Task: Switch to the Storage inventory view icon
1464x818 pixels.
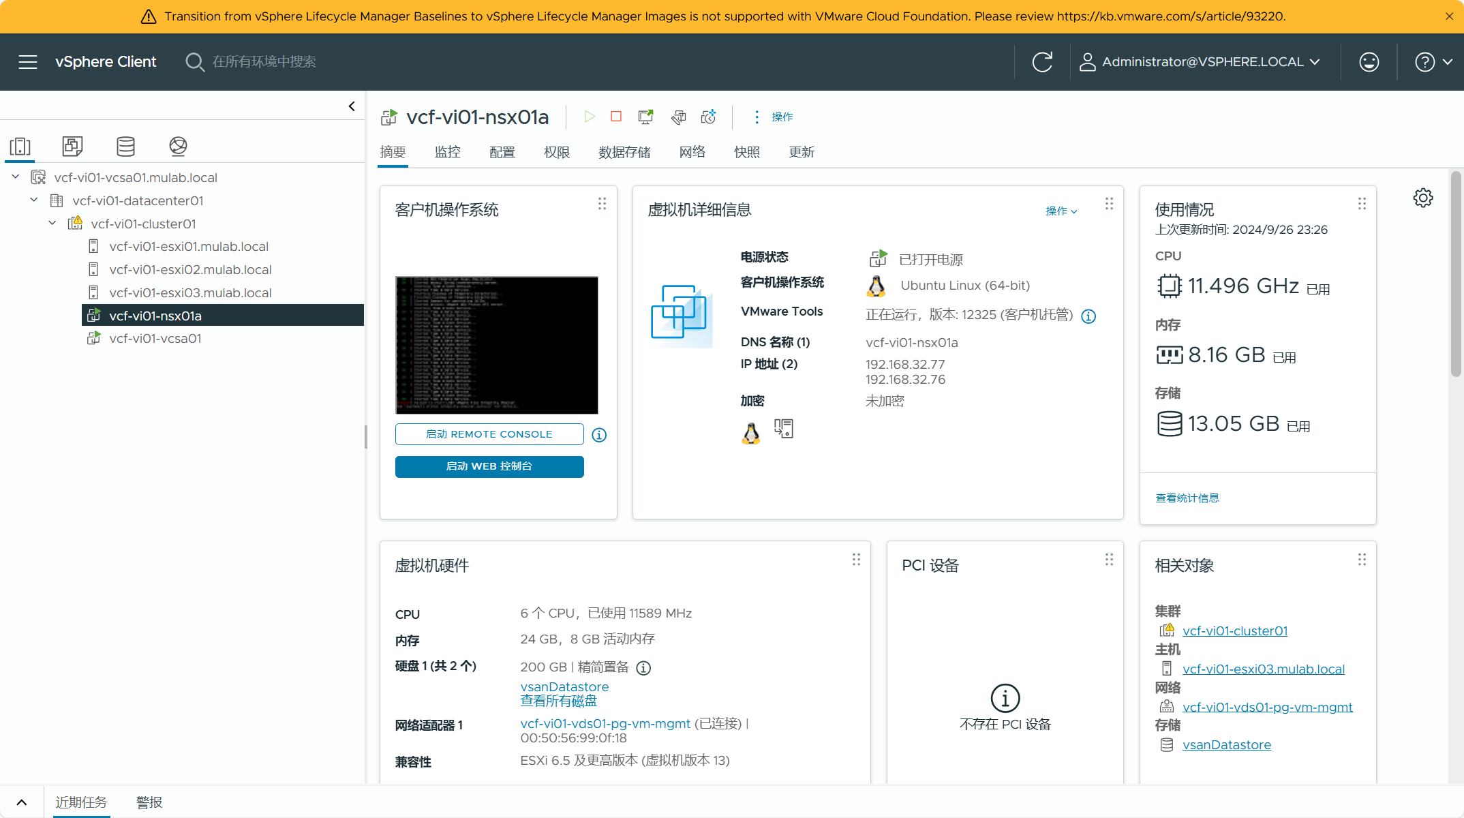Action: pyautogui.click(x=125, y=146)
